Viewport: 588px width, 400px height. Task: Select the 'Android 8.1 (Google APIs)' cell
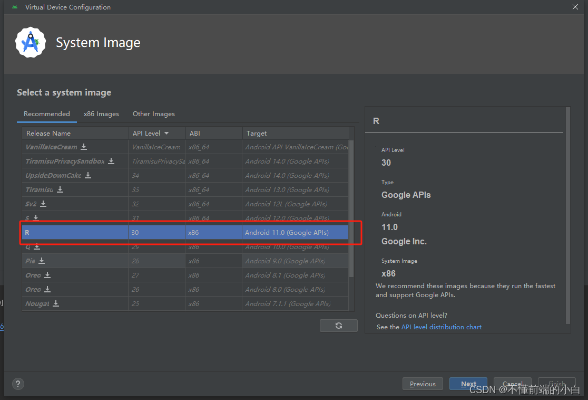point(296,275)
